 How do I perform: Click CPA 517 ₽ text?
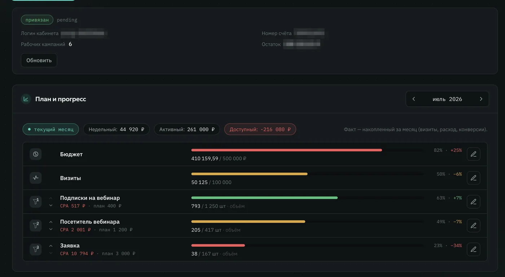point(73,206)
